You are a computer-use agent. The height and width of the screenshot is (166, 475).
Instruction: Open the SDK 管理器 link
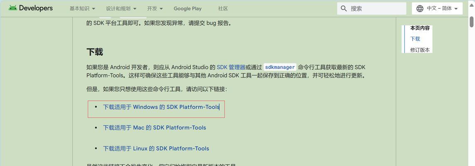(231, 67)
